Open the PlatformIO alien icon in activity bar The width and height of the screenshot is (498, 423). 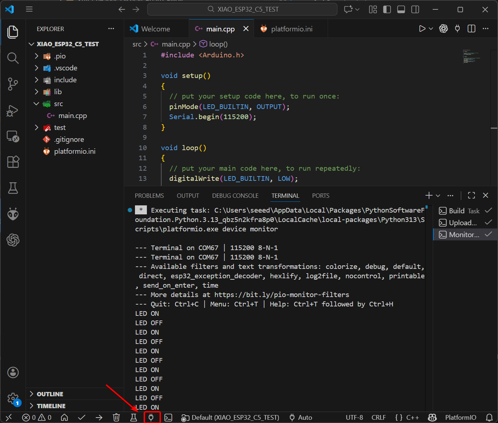tap(13, 214)
